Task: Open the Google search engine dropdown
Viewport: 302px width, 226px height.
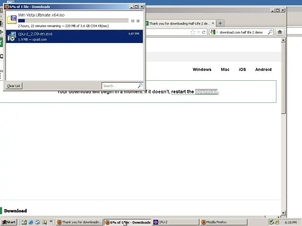Action: [x=214, y=32]
